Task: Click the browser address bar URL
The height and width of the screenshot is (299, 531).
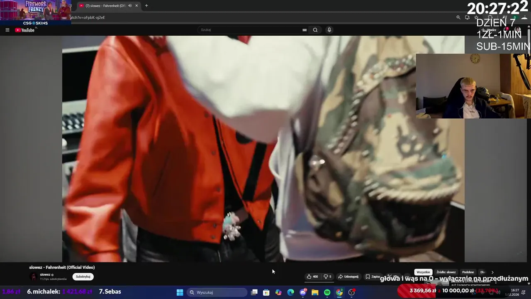Action: 87,17
